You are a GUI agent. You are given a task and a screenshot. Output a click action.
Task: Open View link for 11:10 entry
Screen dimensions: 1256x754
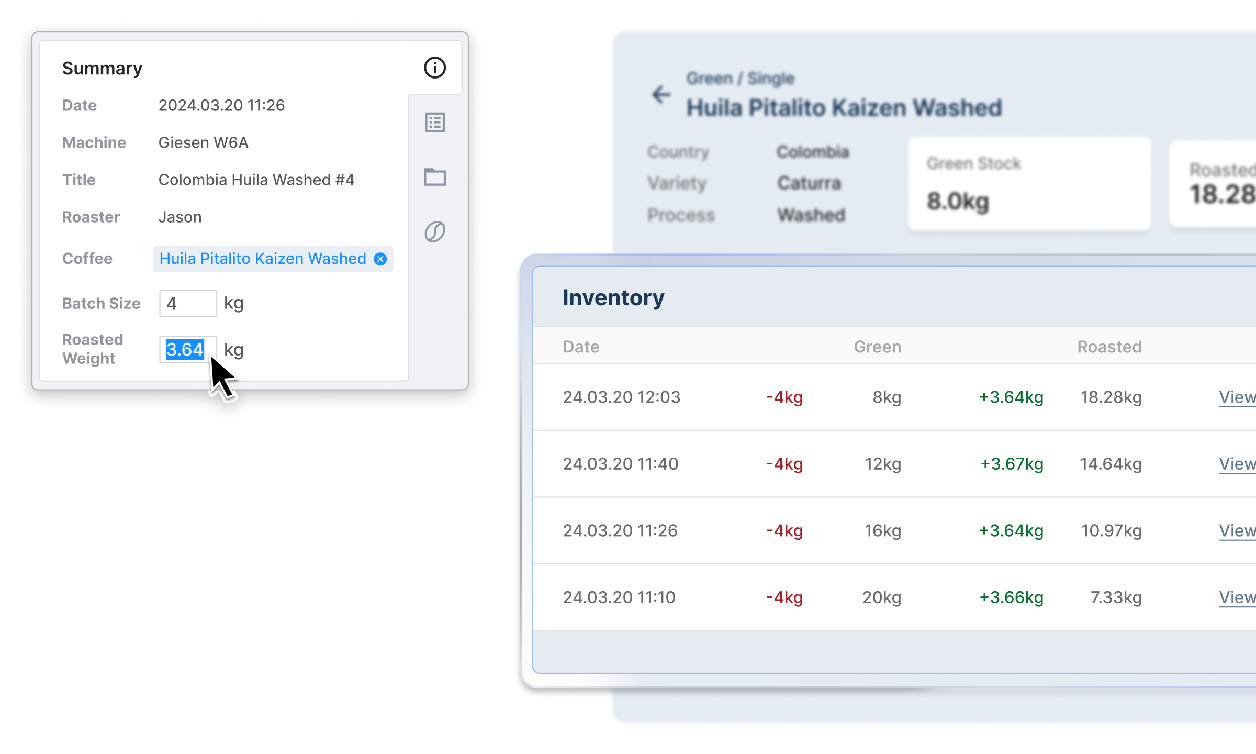pos(1236,597)
